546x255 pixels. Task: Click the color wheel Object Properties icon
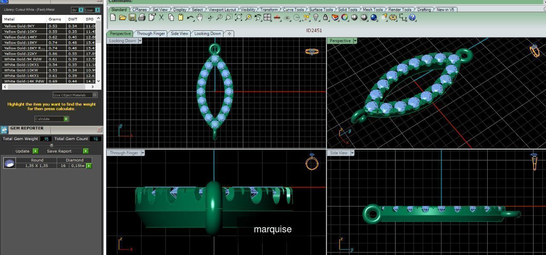[345, 18]
